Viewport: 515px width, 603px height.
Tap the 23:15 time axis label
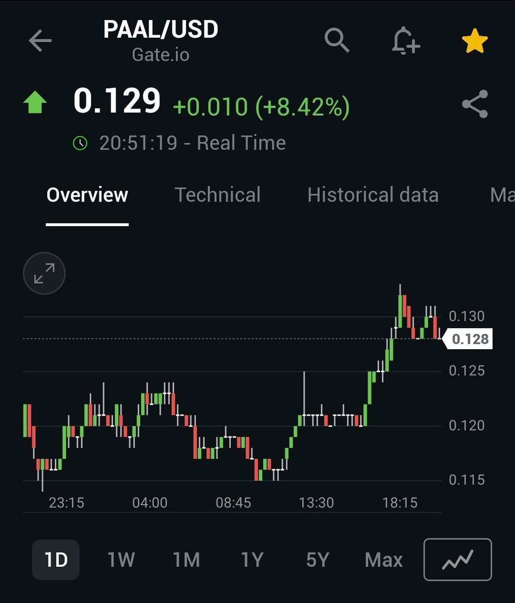point(66,502)
